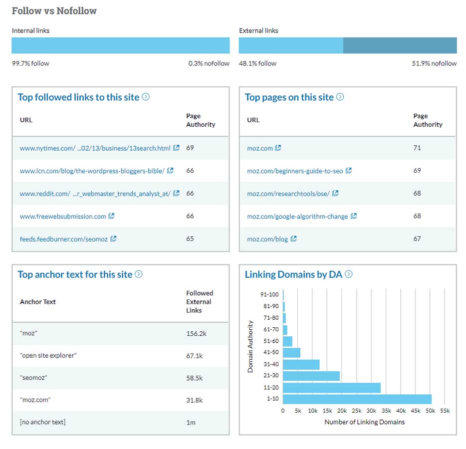The width and height of the screenshot is (466, 449).
Task: Open external icon beside beginners-guide-to-seo link
Action: coord(349,171)
